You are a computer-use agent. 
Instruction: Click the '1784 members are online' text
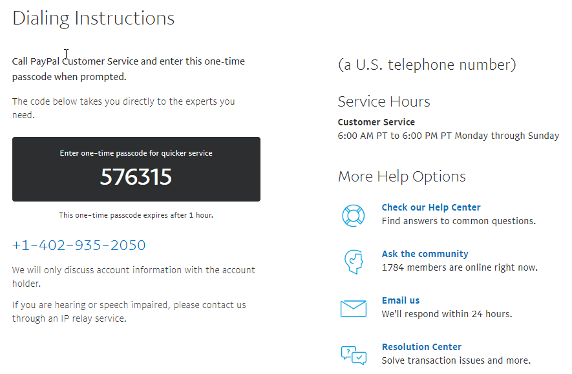pyautogui.click(x=460, y=267)
